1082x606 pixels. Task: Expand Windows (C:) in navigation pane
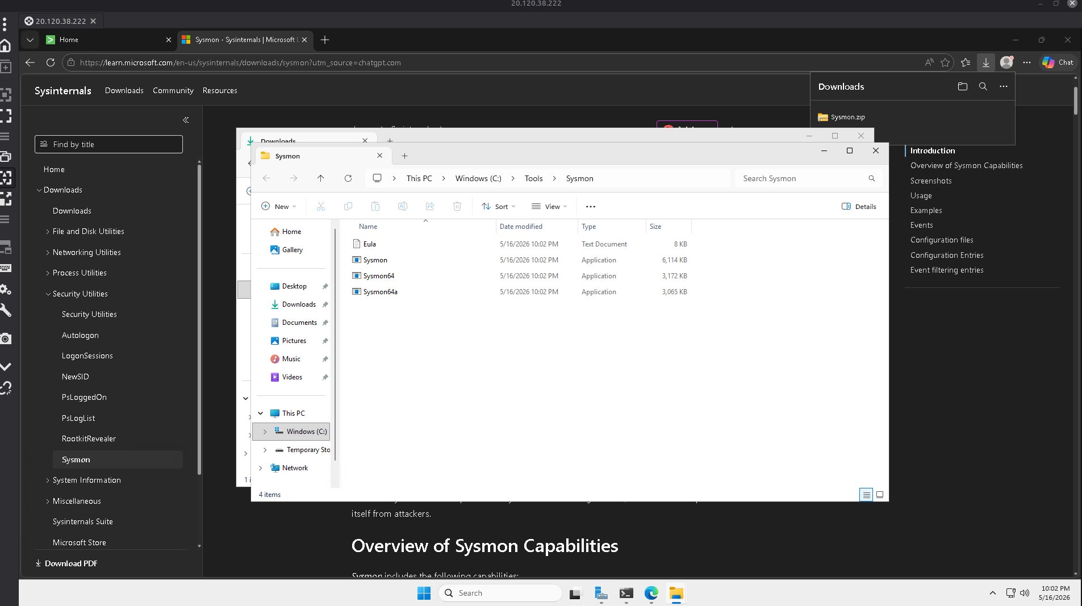pos(265,432)
